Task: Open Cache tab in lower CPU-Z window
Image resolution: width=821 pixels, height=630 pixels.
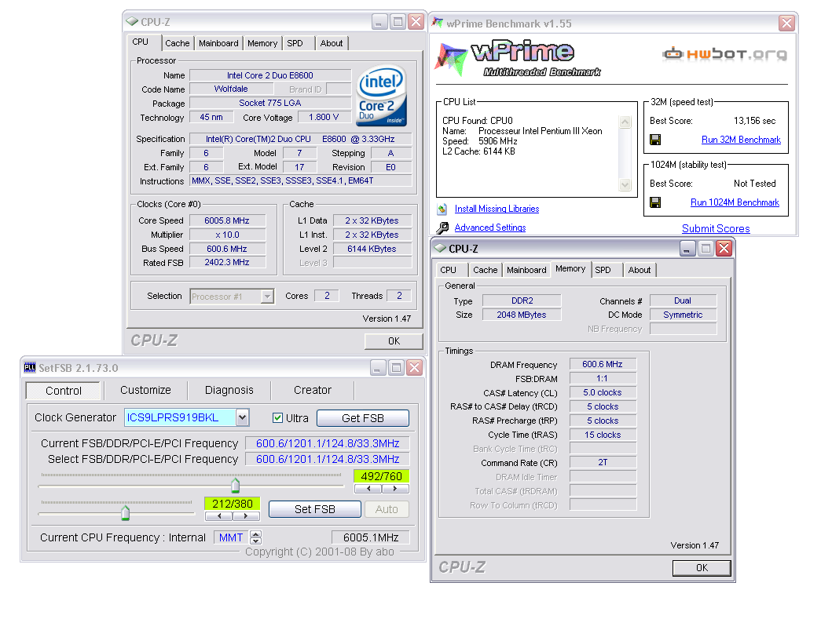Action: [486, 270]
